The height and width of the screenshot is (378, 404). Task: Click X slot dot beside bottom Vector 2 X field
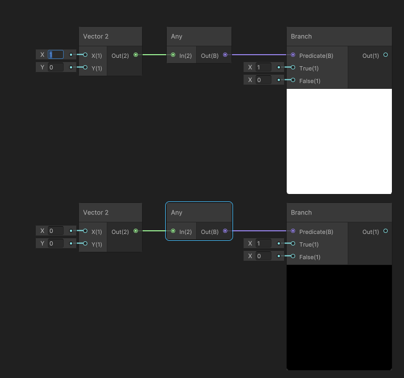pyautogui.click(x=71, y=231)
